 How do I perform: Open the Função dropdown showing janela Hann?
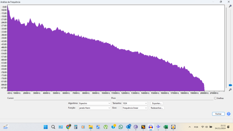click(95, 108)
